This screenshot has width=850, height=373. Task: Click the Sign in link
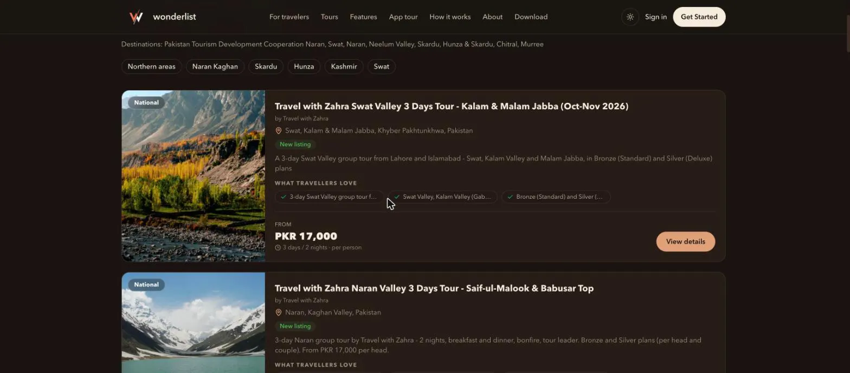pyautogui.click(x=656, y=17)
